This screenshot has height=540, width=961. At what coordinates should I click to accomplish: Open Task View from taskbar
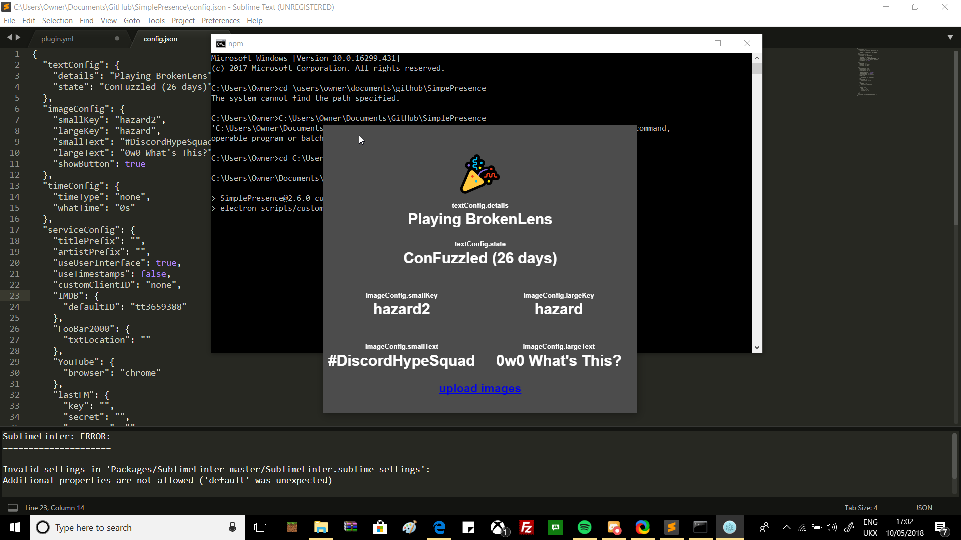260,527
